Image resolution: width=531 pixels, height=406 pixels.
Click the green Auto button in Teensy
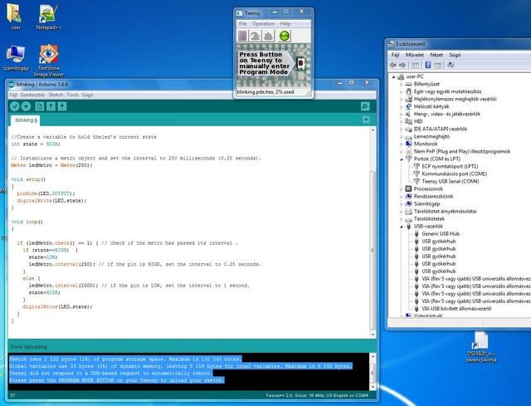286,36
